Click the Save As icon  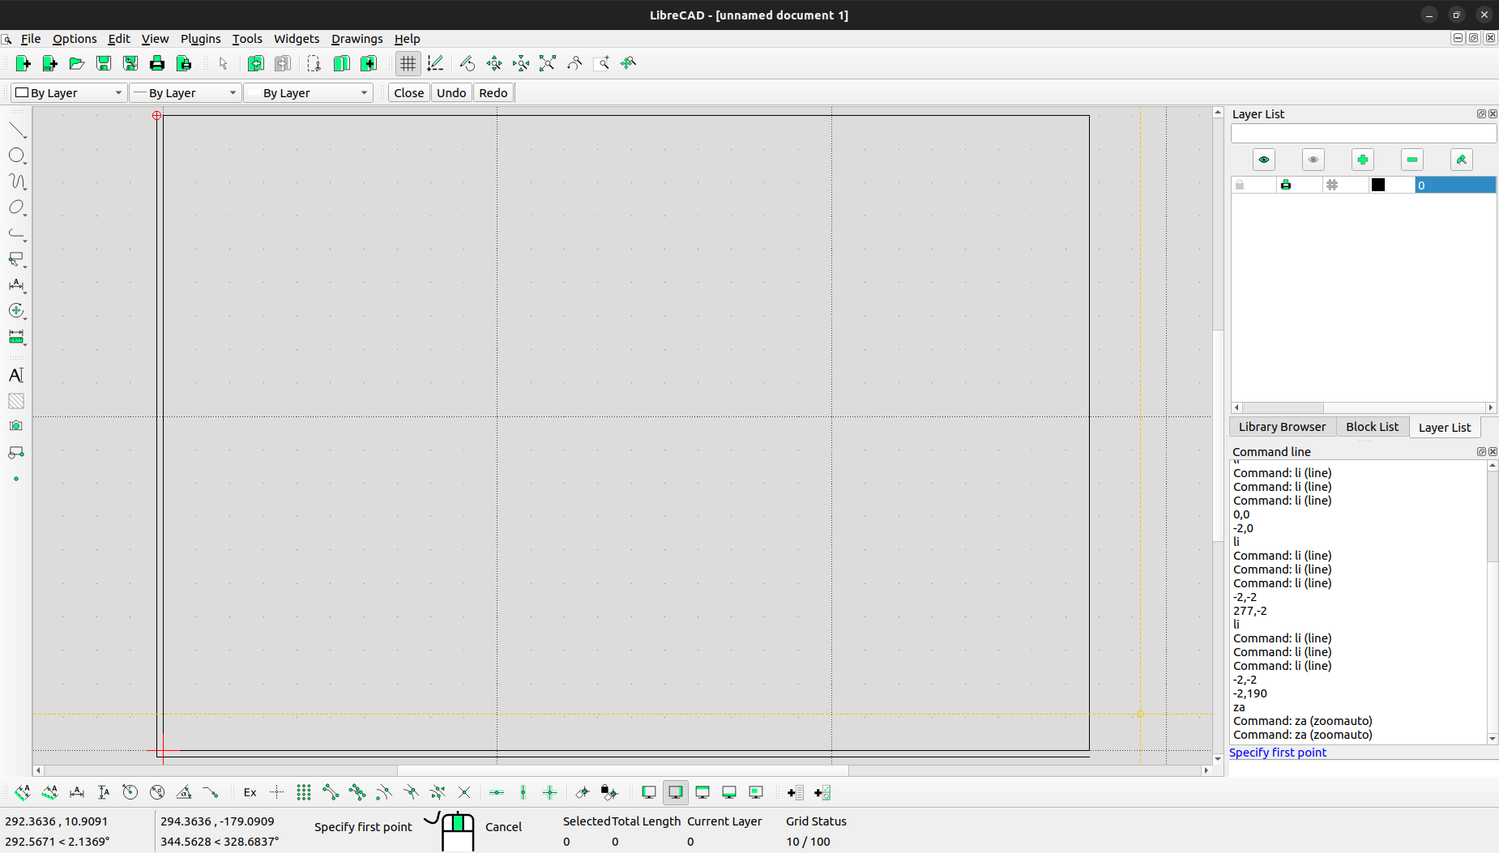point(130,63)
